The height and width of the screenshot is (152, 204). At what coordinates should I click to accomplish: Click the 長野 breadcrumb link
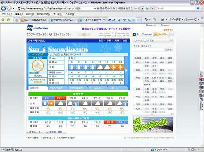117,41
